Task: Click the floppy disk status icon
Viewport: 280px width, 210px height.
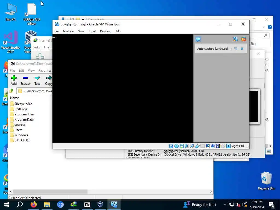Action: coord(182,146)
